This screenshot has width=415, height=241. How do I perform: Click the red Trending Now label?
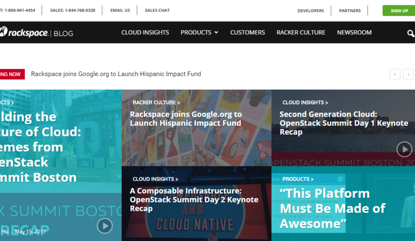[12, 74]
